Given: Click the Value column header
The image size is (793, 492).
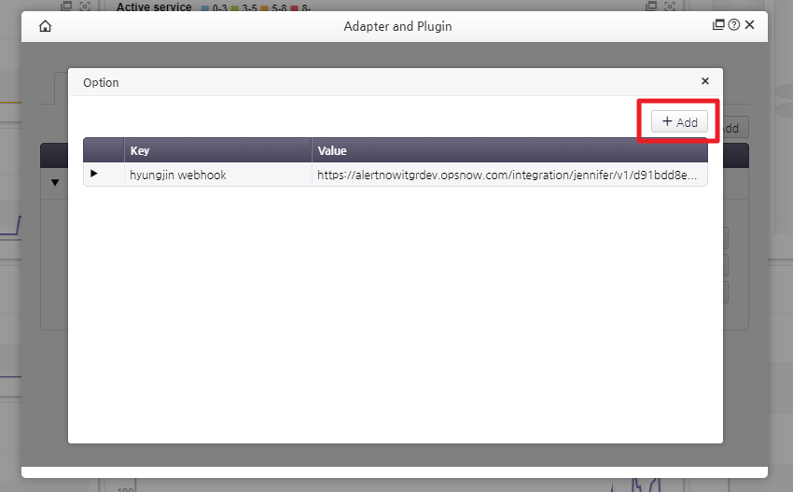Looking at the screenshot, I should 508,150.
